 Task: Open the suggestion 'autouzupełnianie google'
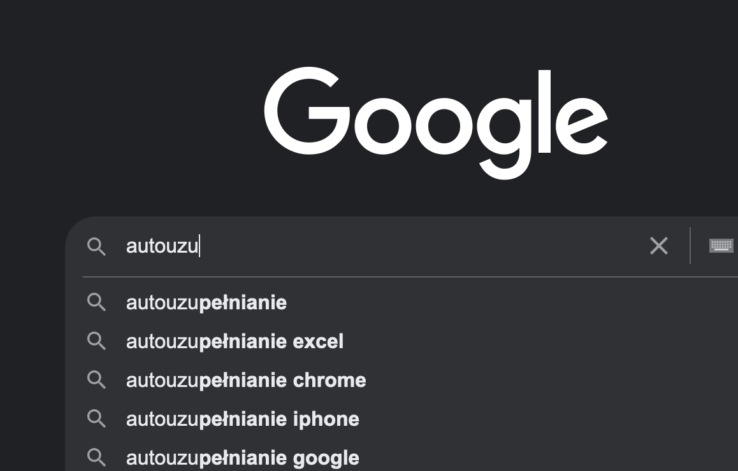pyautogui.click(x=242, y=457)
